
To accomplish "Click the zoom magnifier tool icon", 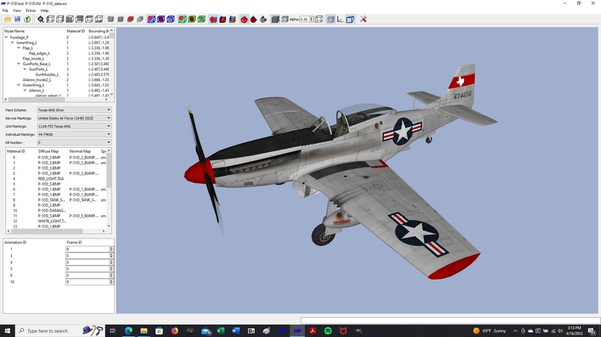I will [41, 19].
